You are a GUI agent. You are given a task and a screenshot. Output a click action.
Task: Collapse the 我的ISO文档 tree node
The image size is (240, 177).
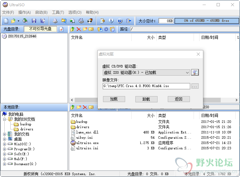point(5,119)
